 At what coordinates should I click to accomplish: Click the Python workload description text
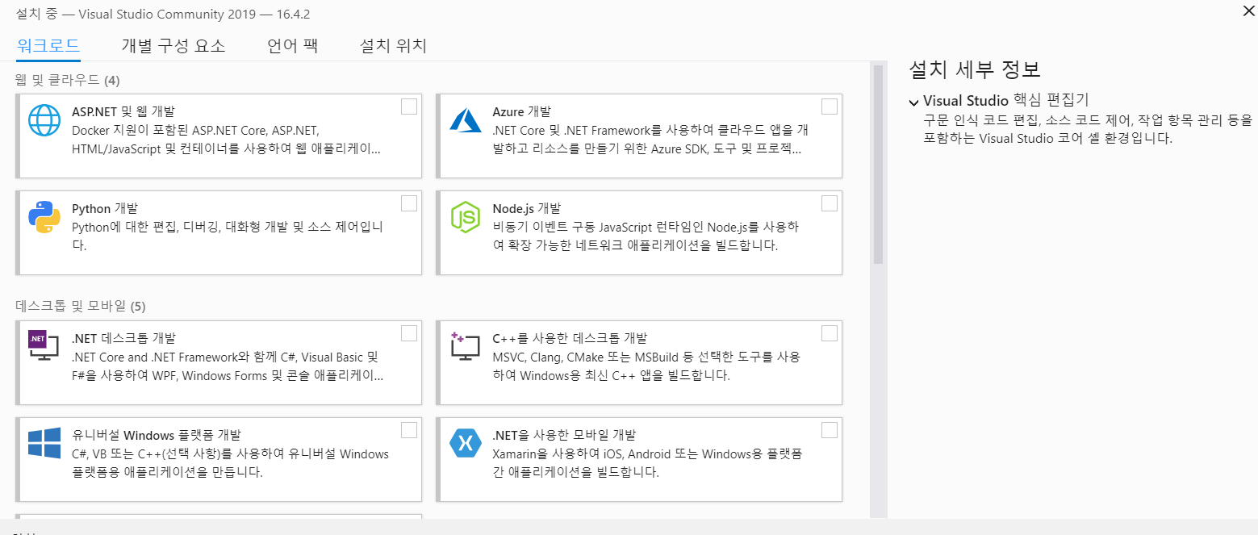tap(228, 236)
